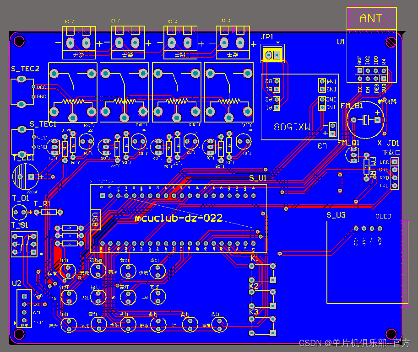Click the 标准 LED label
Image resolution: width=418 pixels, height=352 pixels.
point(52,273)
